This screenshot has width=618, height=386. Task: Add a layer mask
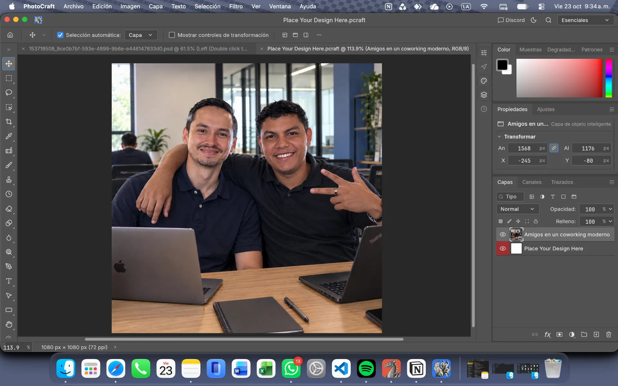tap(559, 335)
